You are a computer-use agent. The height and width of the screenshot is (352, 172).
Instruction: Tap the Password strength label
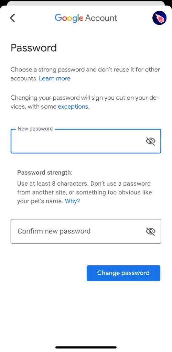tap(45, 173)
